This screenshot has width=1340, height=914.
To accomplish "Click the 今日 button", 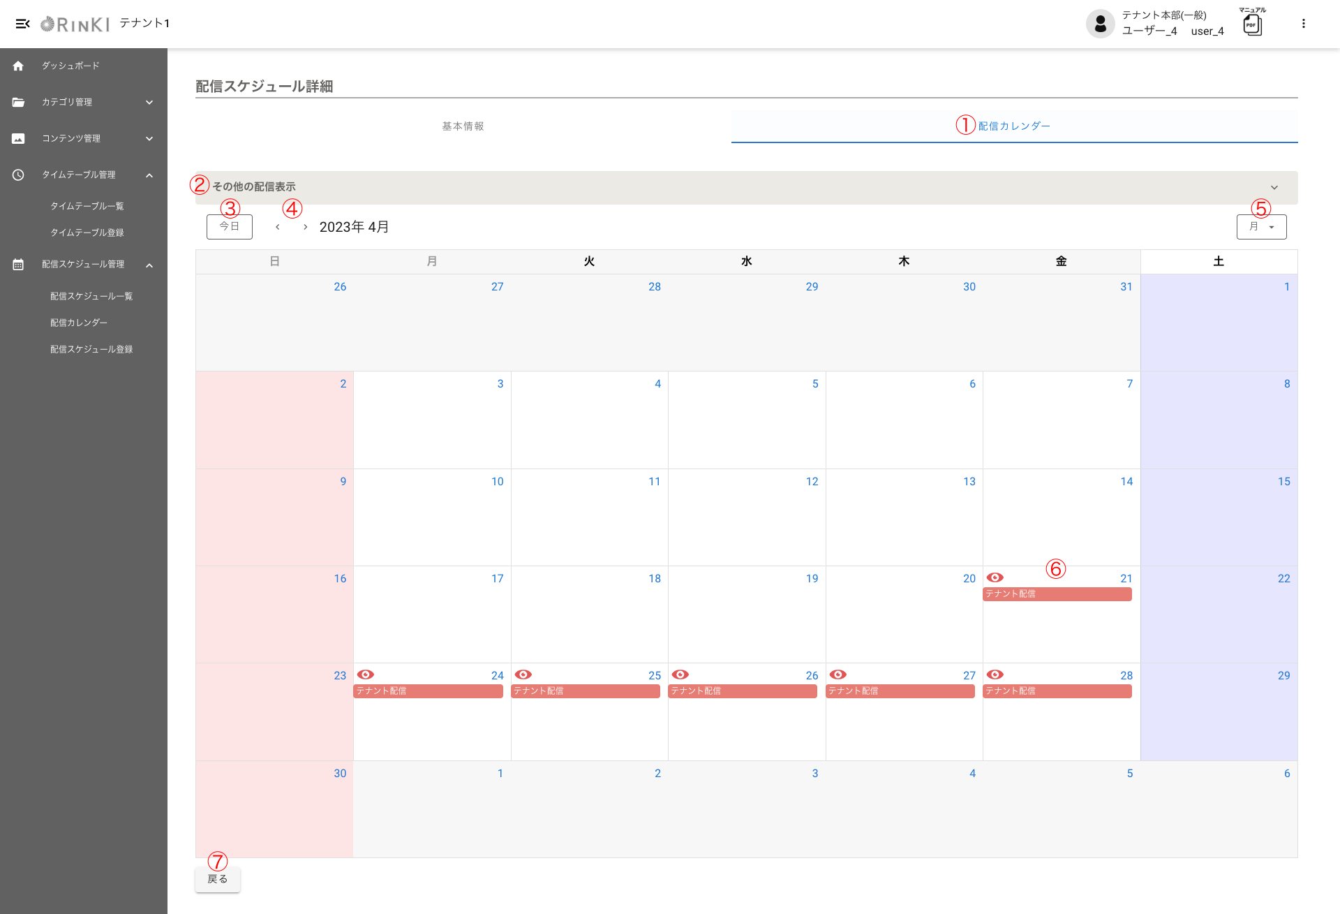I will pyautogui.click(x=229, y=227).
